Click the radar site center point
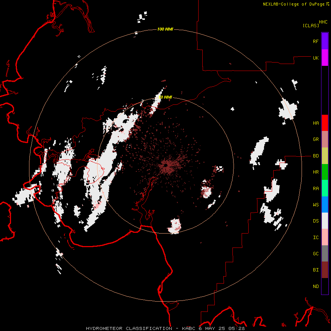Image resolution: width=331 pixels, height=331 pixels. coord(167,165)
